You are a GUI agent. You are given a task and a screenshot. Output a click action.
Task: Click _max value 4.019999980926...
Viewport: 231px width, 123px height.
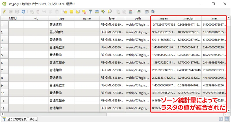click(214, 78)
